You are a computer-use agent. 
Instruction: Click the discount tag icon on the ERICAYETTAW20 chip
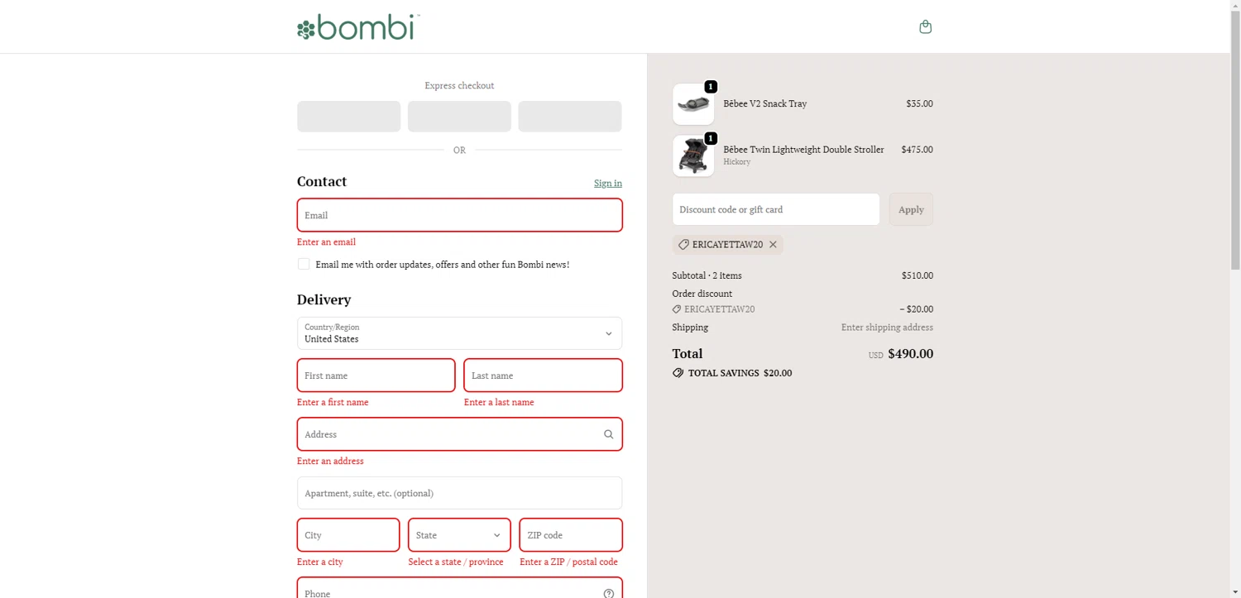[x=683, y=245]
